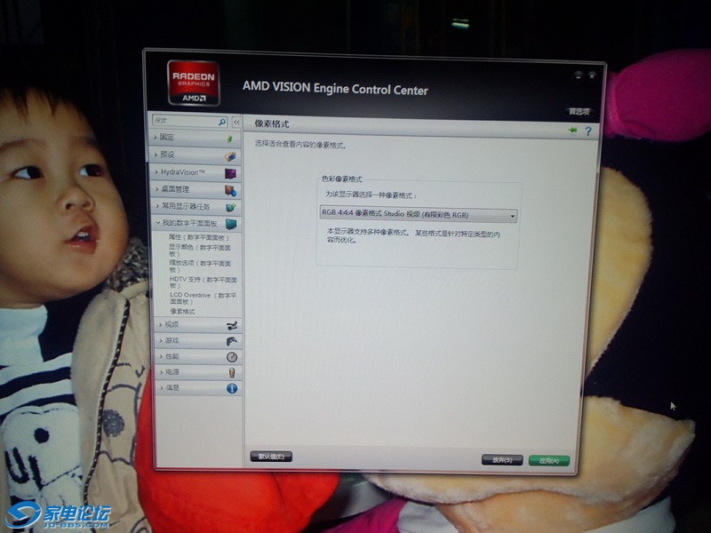Open help with the question mark icon
This screenshot has height=533, width=711.
pos(587,131)
